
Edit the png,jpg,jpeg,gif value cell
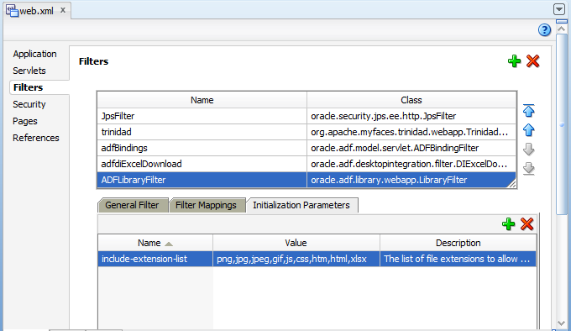click(296, 259)
